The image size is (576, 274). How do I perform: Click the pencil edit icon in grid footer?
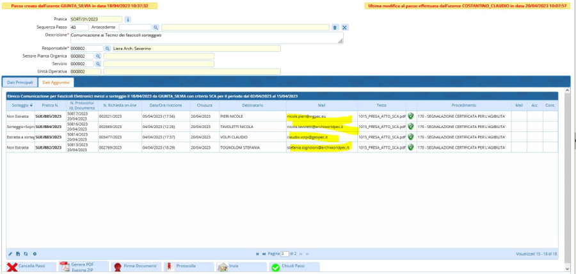[10, 254]
